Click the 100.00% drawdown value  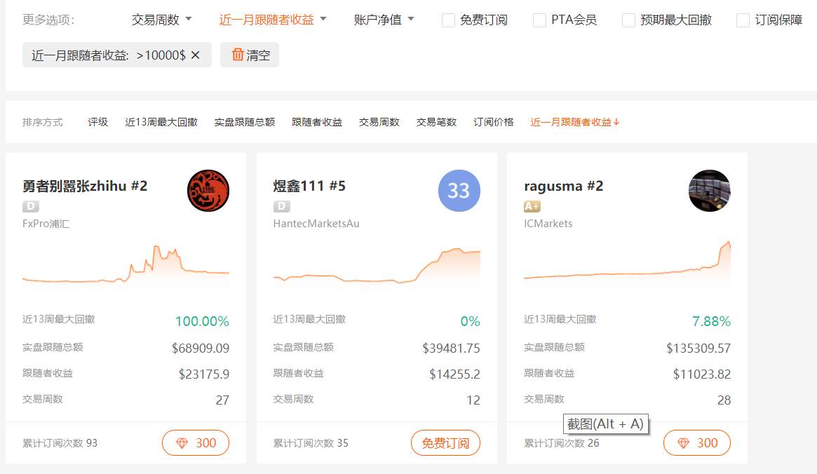(x=202, y=321)
